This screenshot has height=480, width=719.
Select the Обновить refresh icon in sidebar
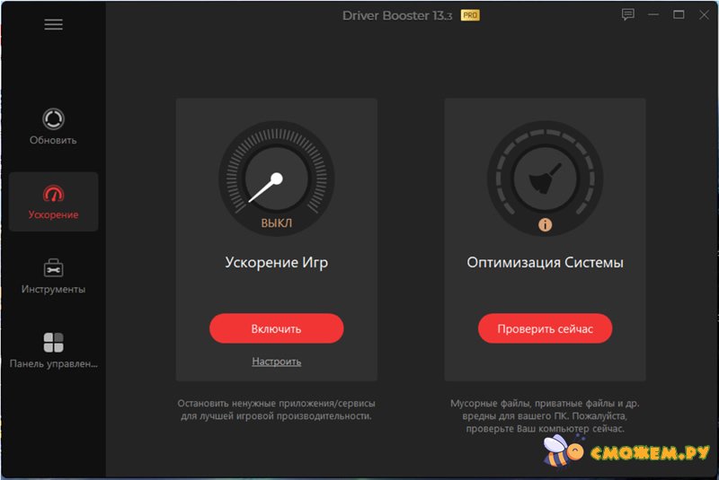53,118
